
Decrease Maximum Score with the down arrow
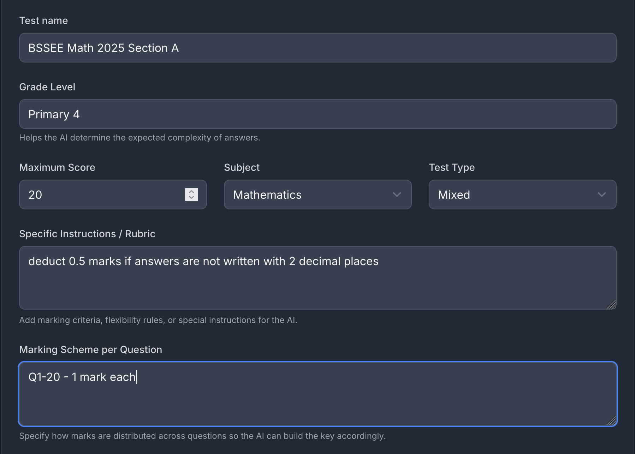click(191, 198)
